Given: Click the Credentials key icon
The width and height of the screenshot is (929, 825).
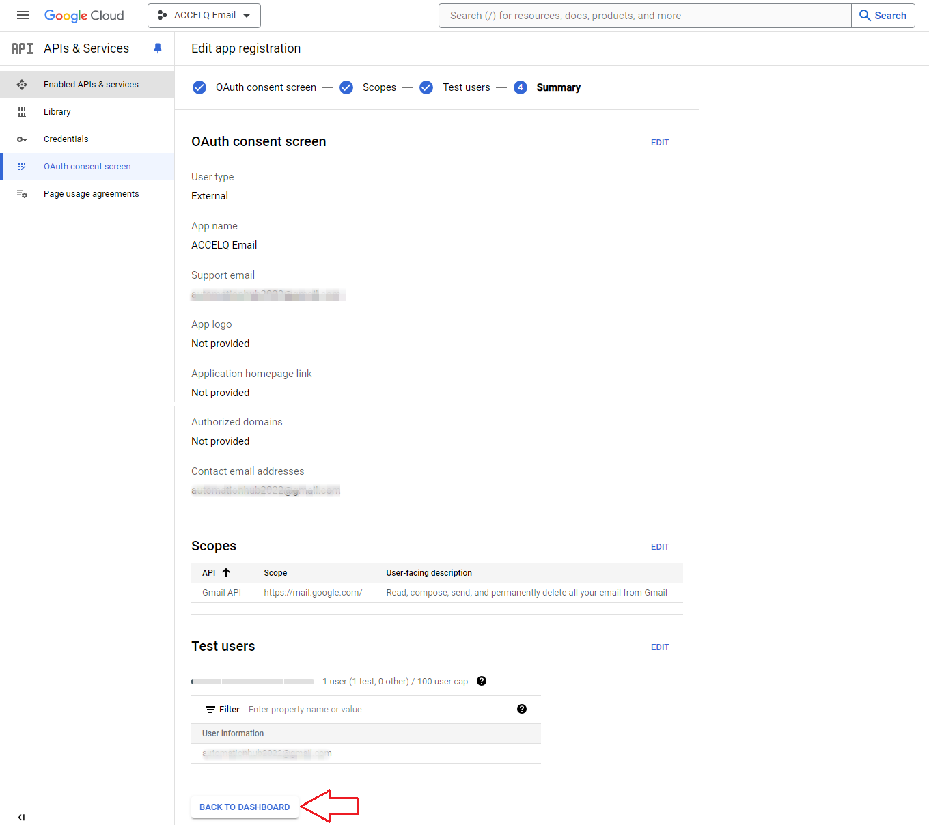Looking at the screenshot, I should (22, 139).
